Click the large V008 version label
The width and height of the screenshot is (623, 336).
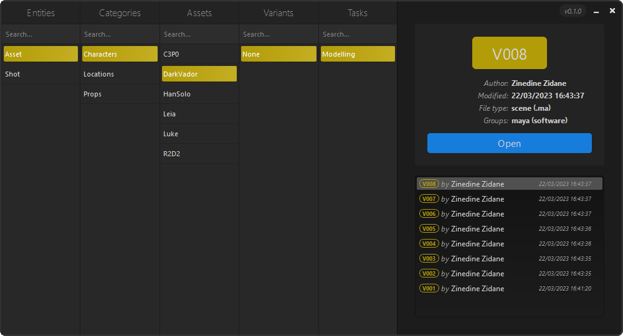pos(509,54)
